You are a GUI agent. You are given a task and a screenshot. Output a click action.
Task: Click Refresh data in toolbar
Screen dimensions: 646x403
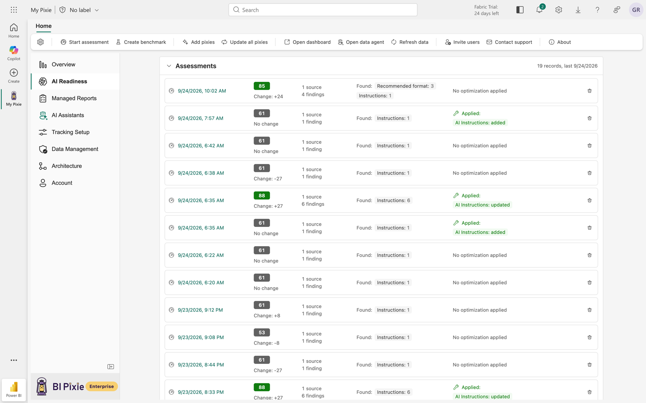tap(409, 42)
